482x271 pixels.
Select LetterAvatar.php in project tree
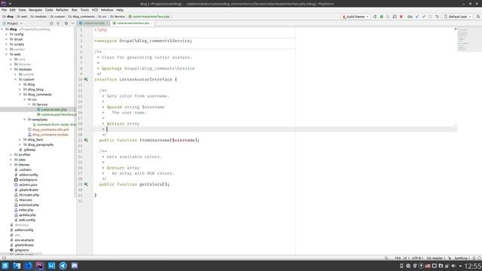pyautogui.click(x=53, y=110)
